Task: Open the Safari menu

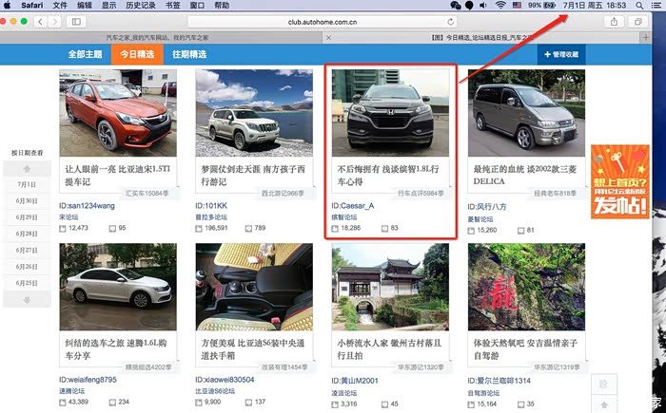Action: click(31, 5)
